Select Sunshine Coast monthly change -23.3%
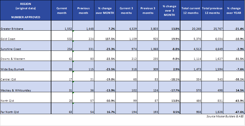 [105, 46]
